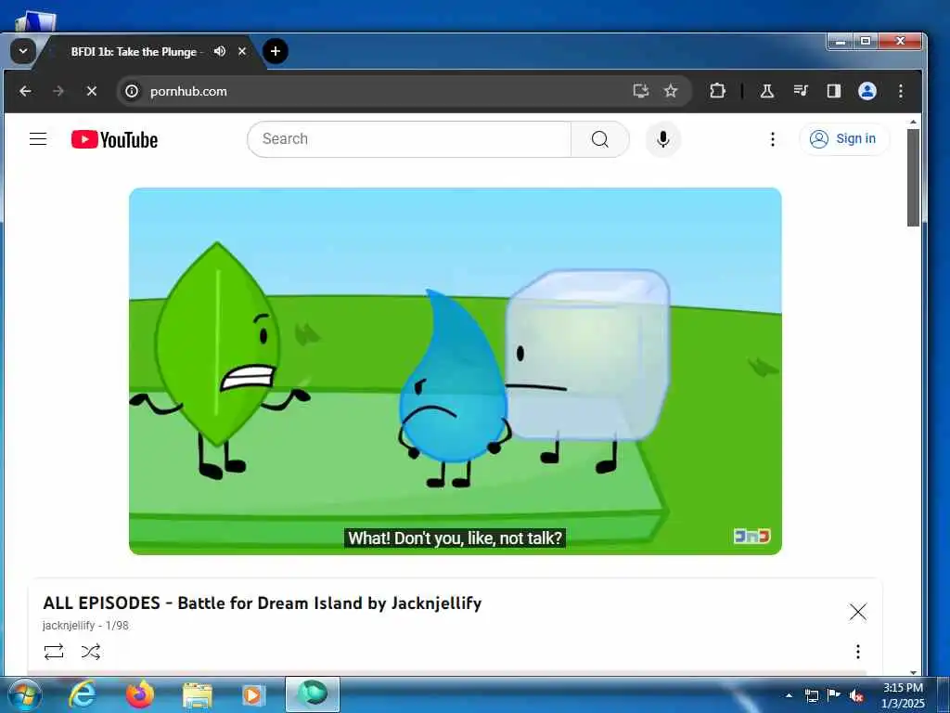Click the video player frame
950x713 pixels.
tap(455, 371)
